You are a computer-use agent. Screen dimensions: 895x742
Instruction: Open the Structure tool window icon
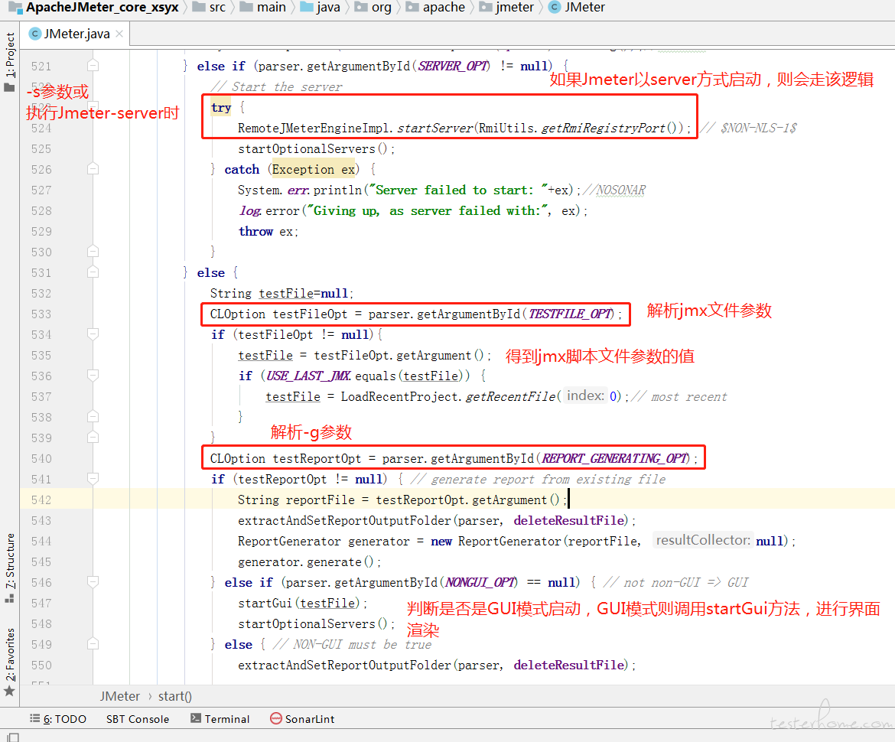pos(9,599)
